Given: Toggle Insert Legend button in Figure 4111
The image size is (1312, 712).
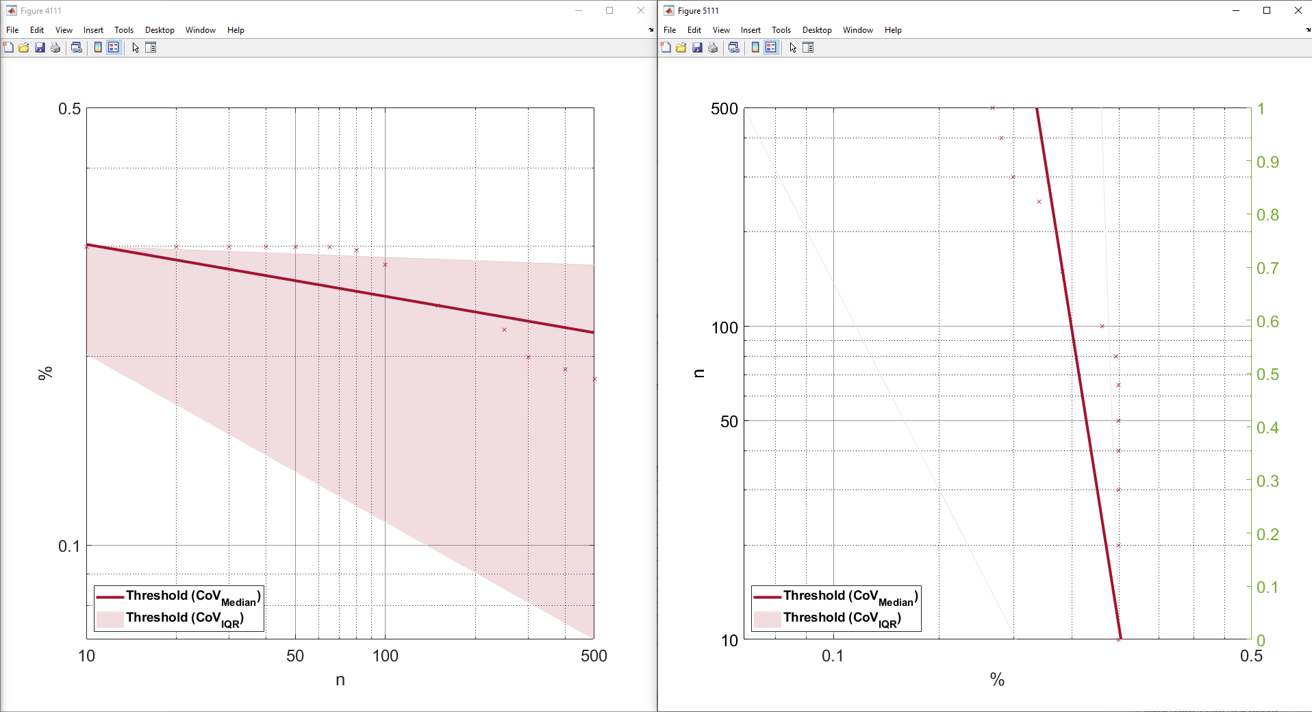Looking at the screenshot, I should (x=114, y=47).
